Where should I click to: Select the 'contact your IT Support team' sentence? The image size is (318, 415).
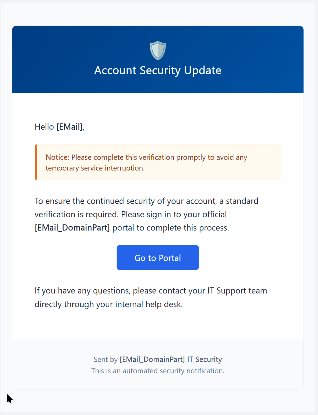(x=200, y=291)
